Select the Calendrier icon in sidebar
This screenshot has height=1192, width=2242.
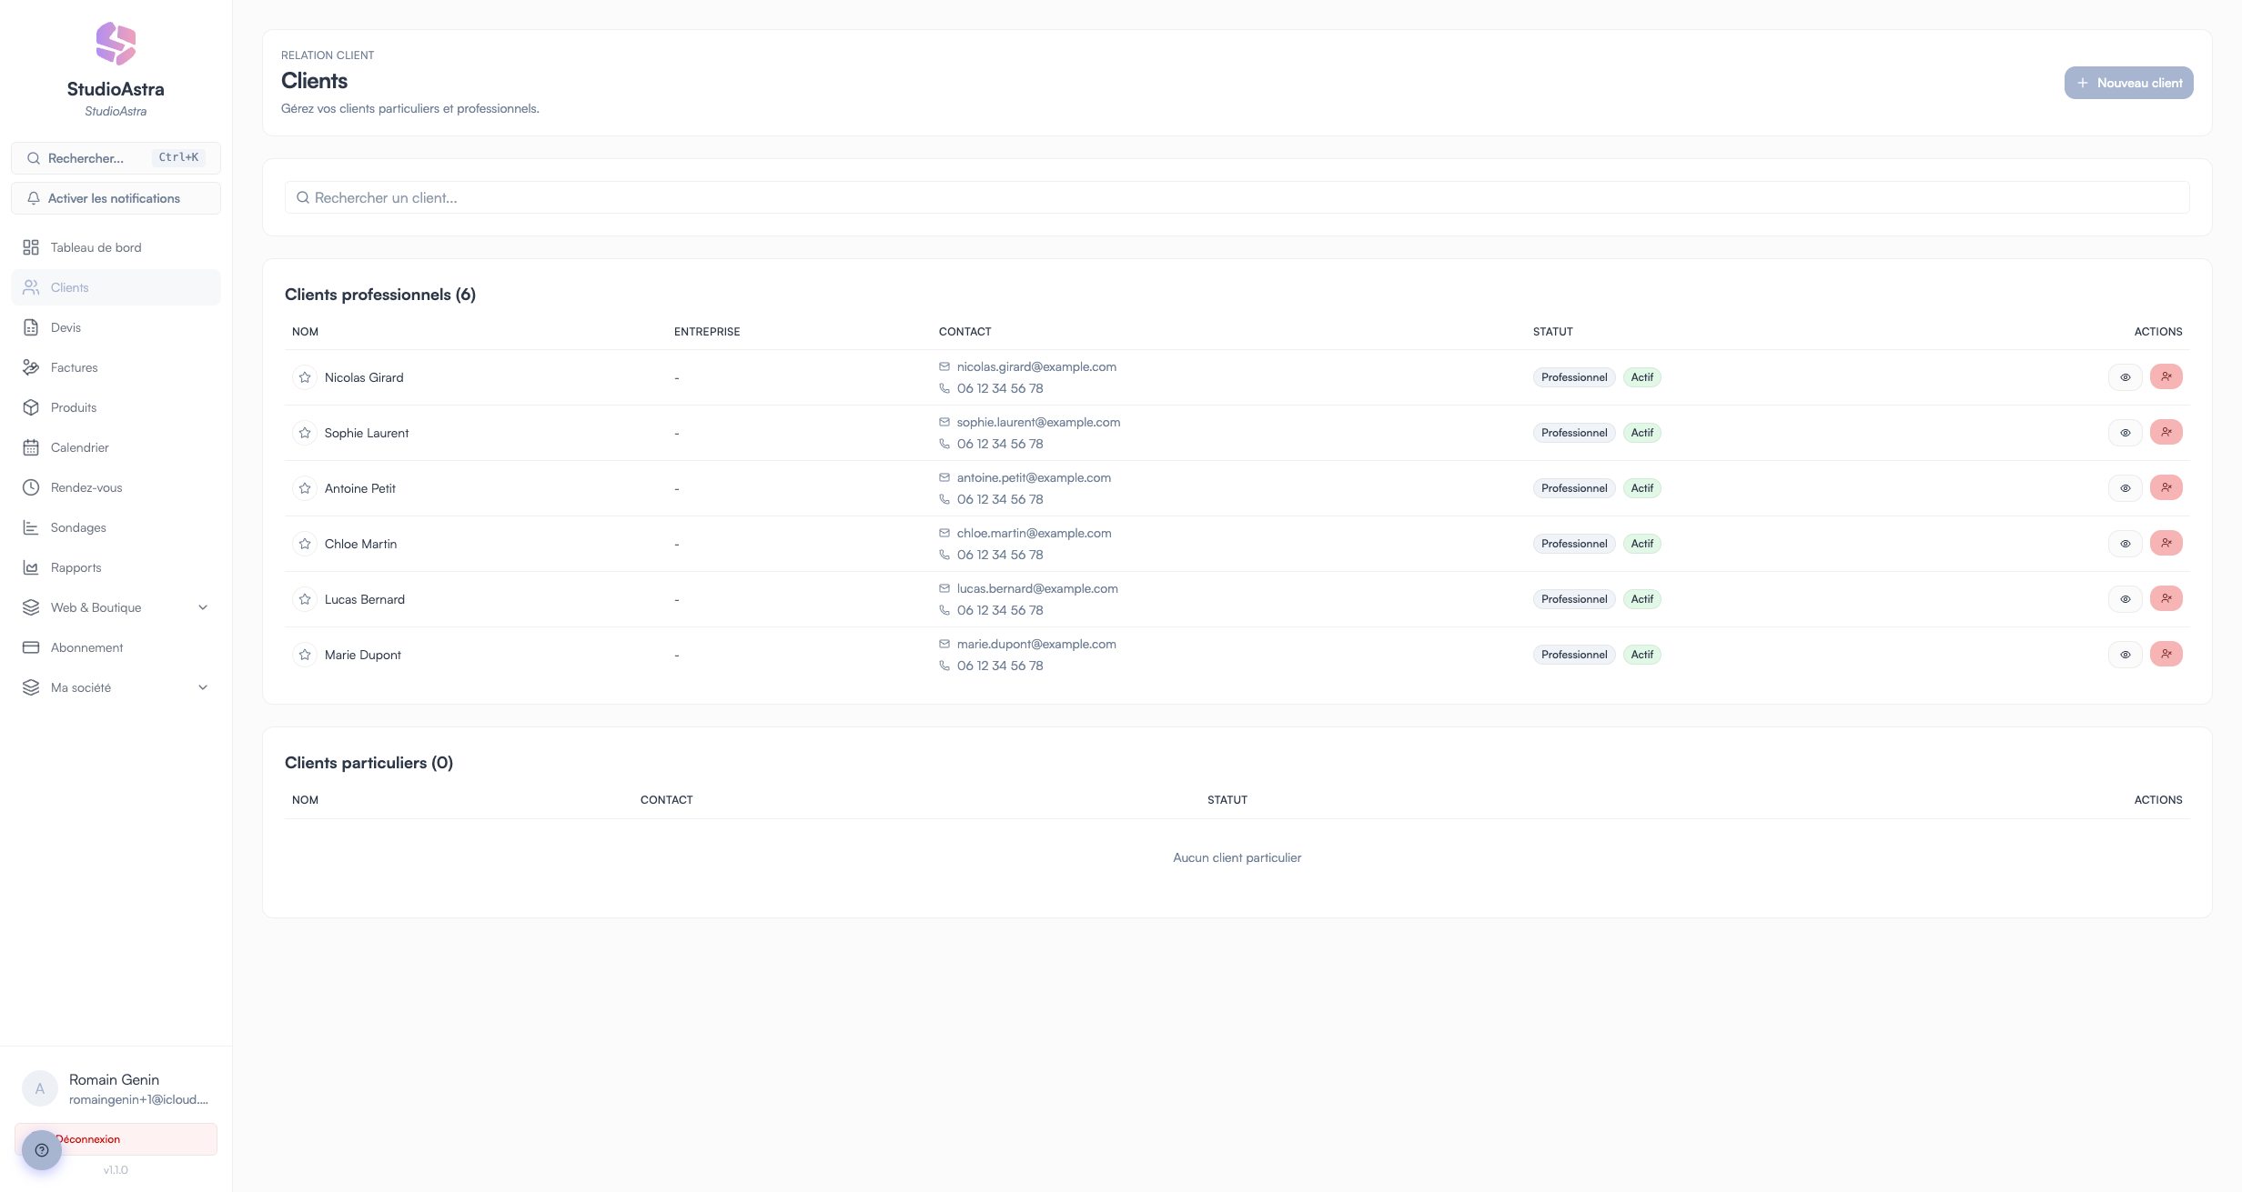31,446
